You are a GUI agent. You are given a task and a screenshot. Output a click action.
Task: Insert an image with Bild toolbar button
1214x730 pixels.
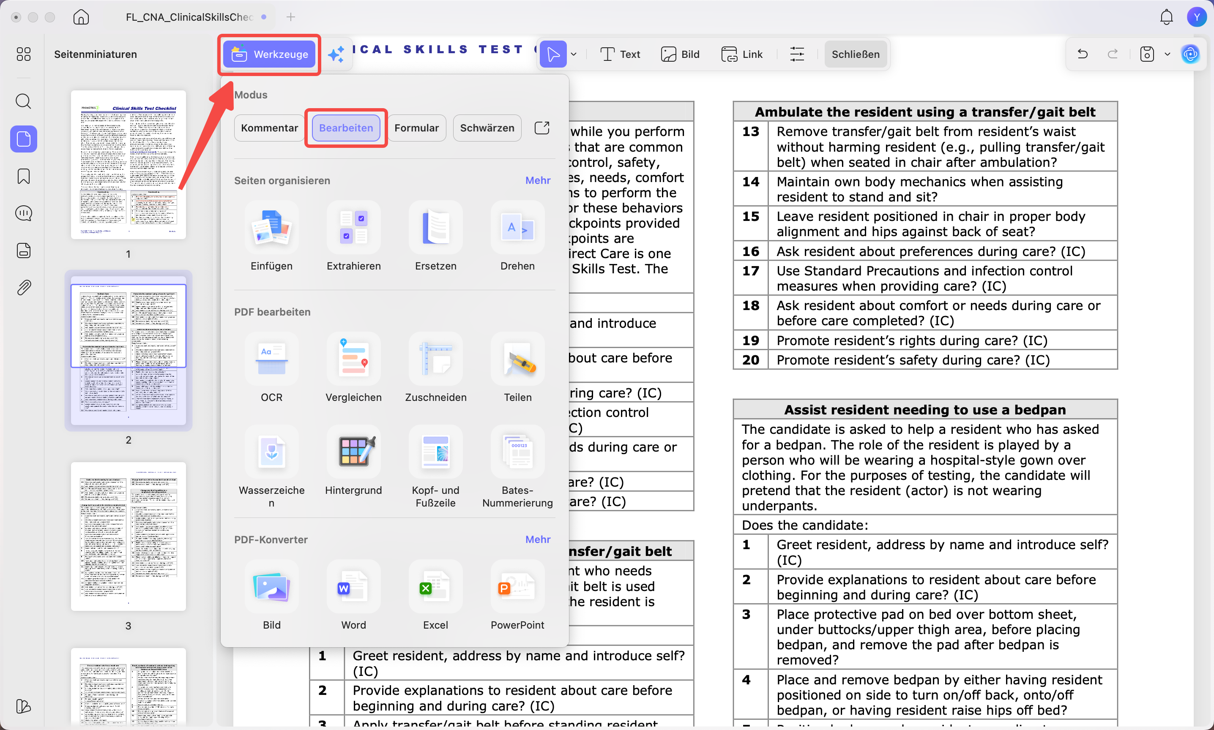click(680, 54)
